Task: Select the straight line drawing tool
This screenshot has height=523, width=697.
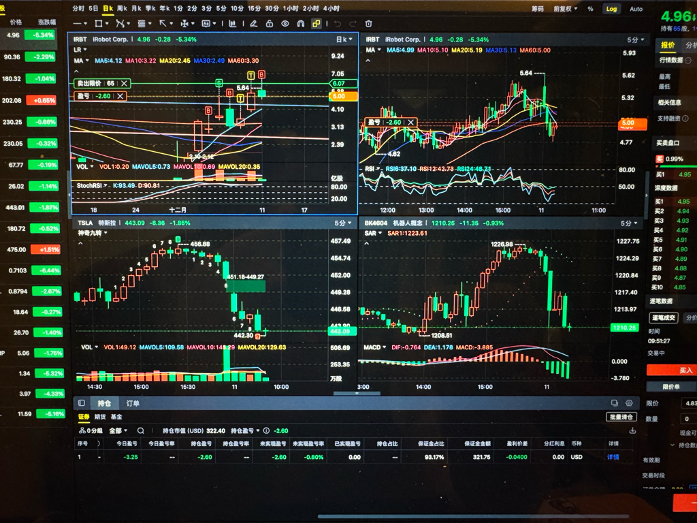Action: click(78, 24)
